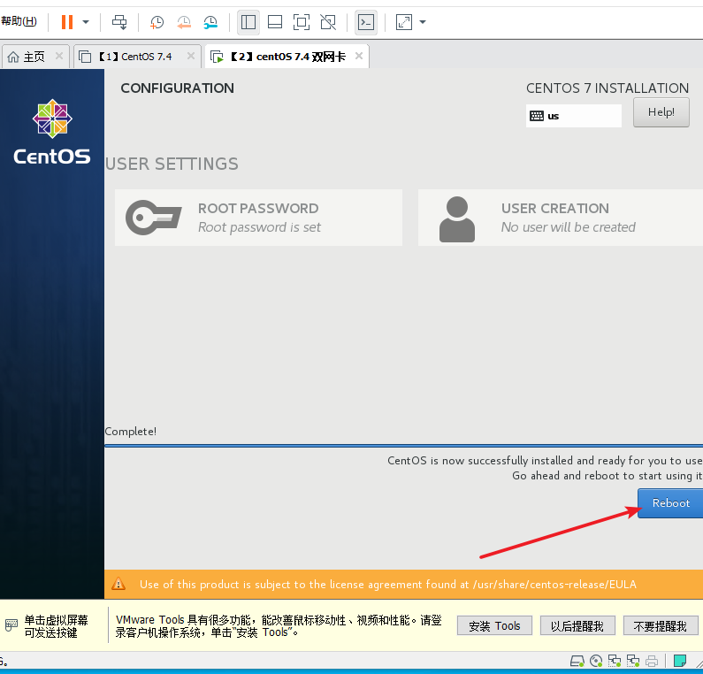703x674 pixels.
Task: Click the key icon for root password
Action: [x=153, y=218]
